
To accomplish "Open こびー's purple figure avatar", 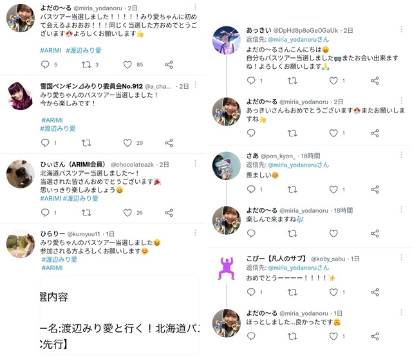I will pyautogui.click(x=227, y=269).
